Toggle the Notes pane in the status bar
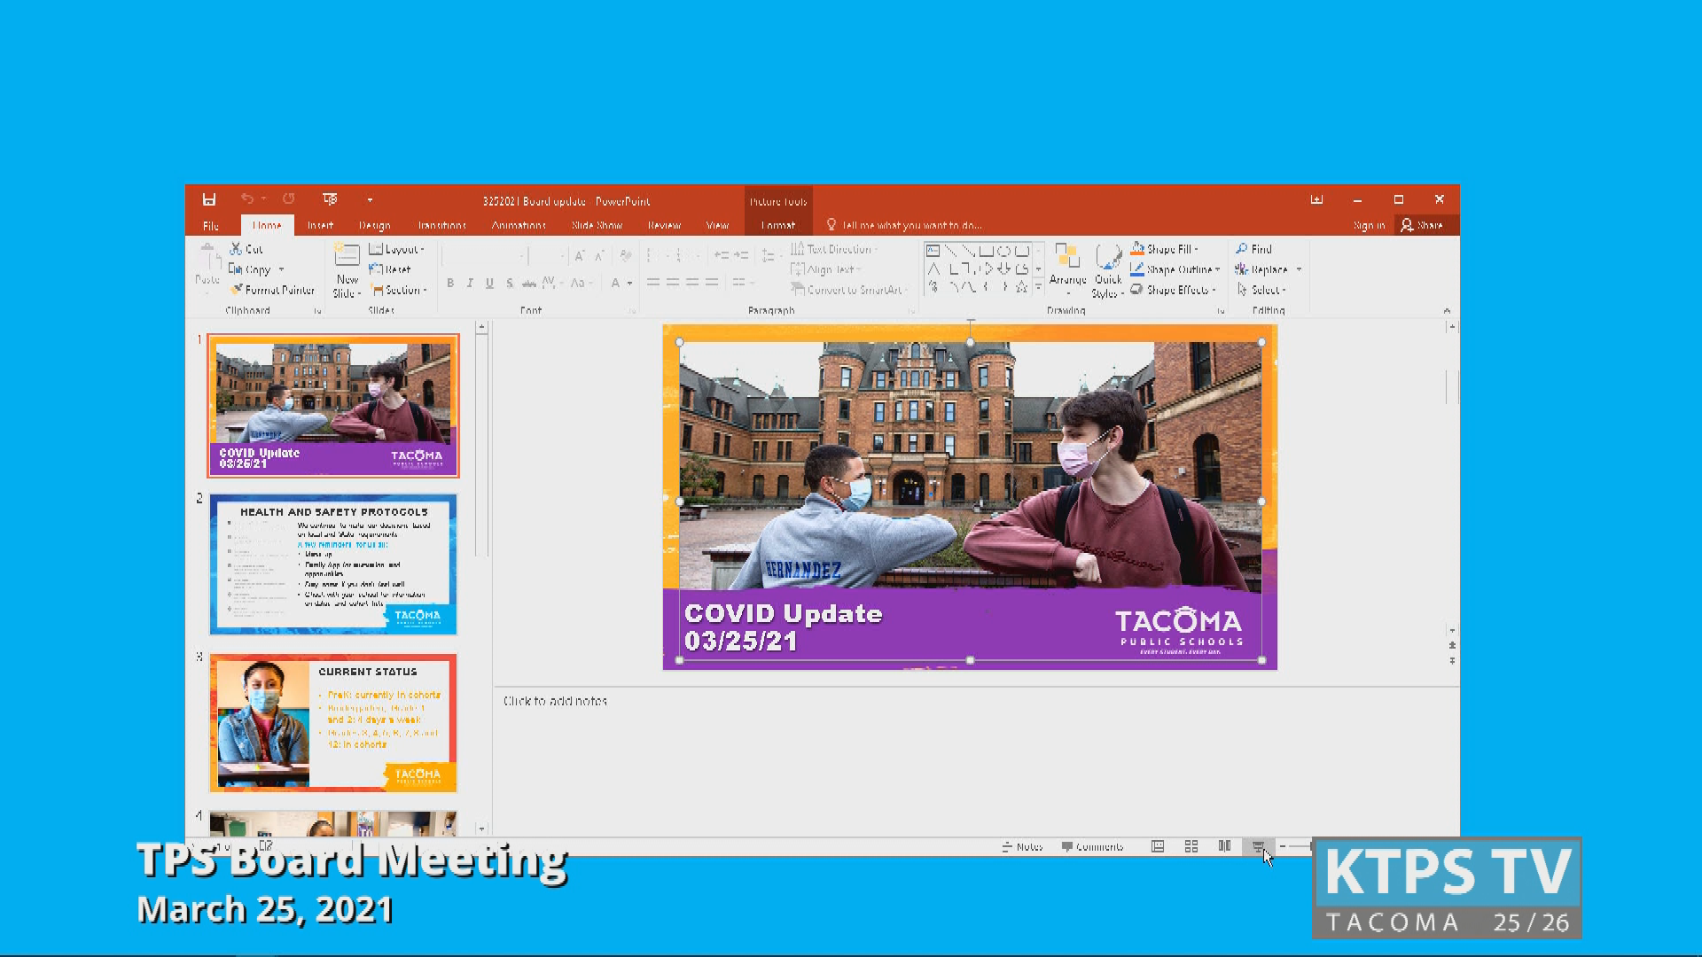Viewport: 1702px width, 957px height. [x=1022, y=847]
